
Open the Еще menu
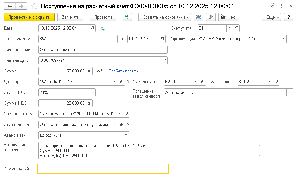(271, 17)
